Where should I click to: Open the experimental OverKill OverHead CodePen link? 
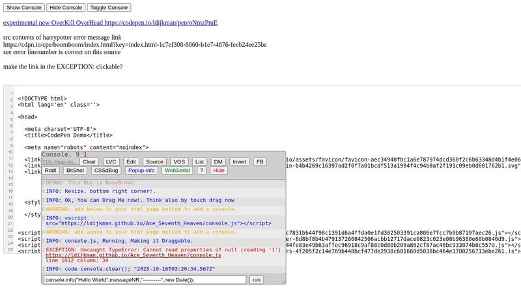coord(110,22)
